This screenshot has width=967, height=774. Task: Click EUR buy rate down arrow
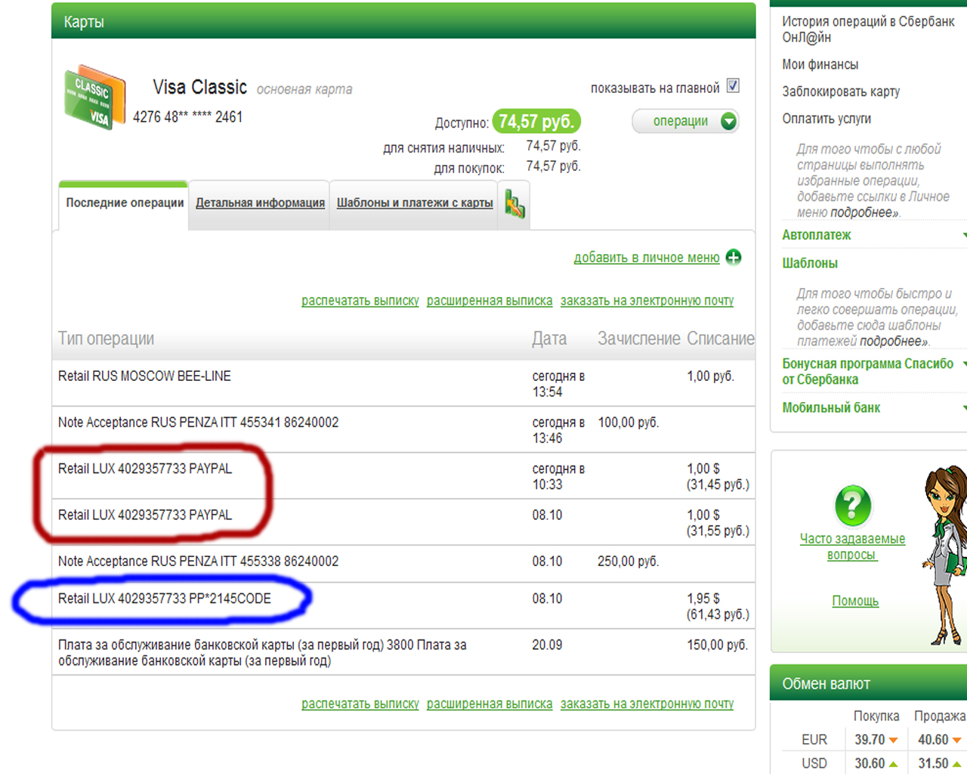pos(893,740)
